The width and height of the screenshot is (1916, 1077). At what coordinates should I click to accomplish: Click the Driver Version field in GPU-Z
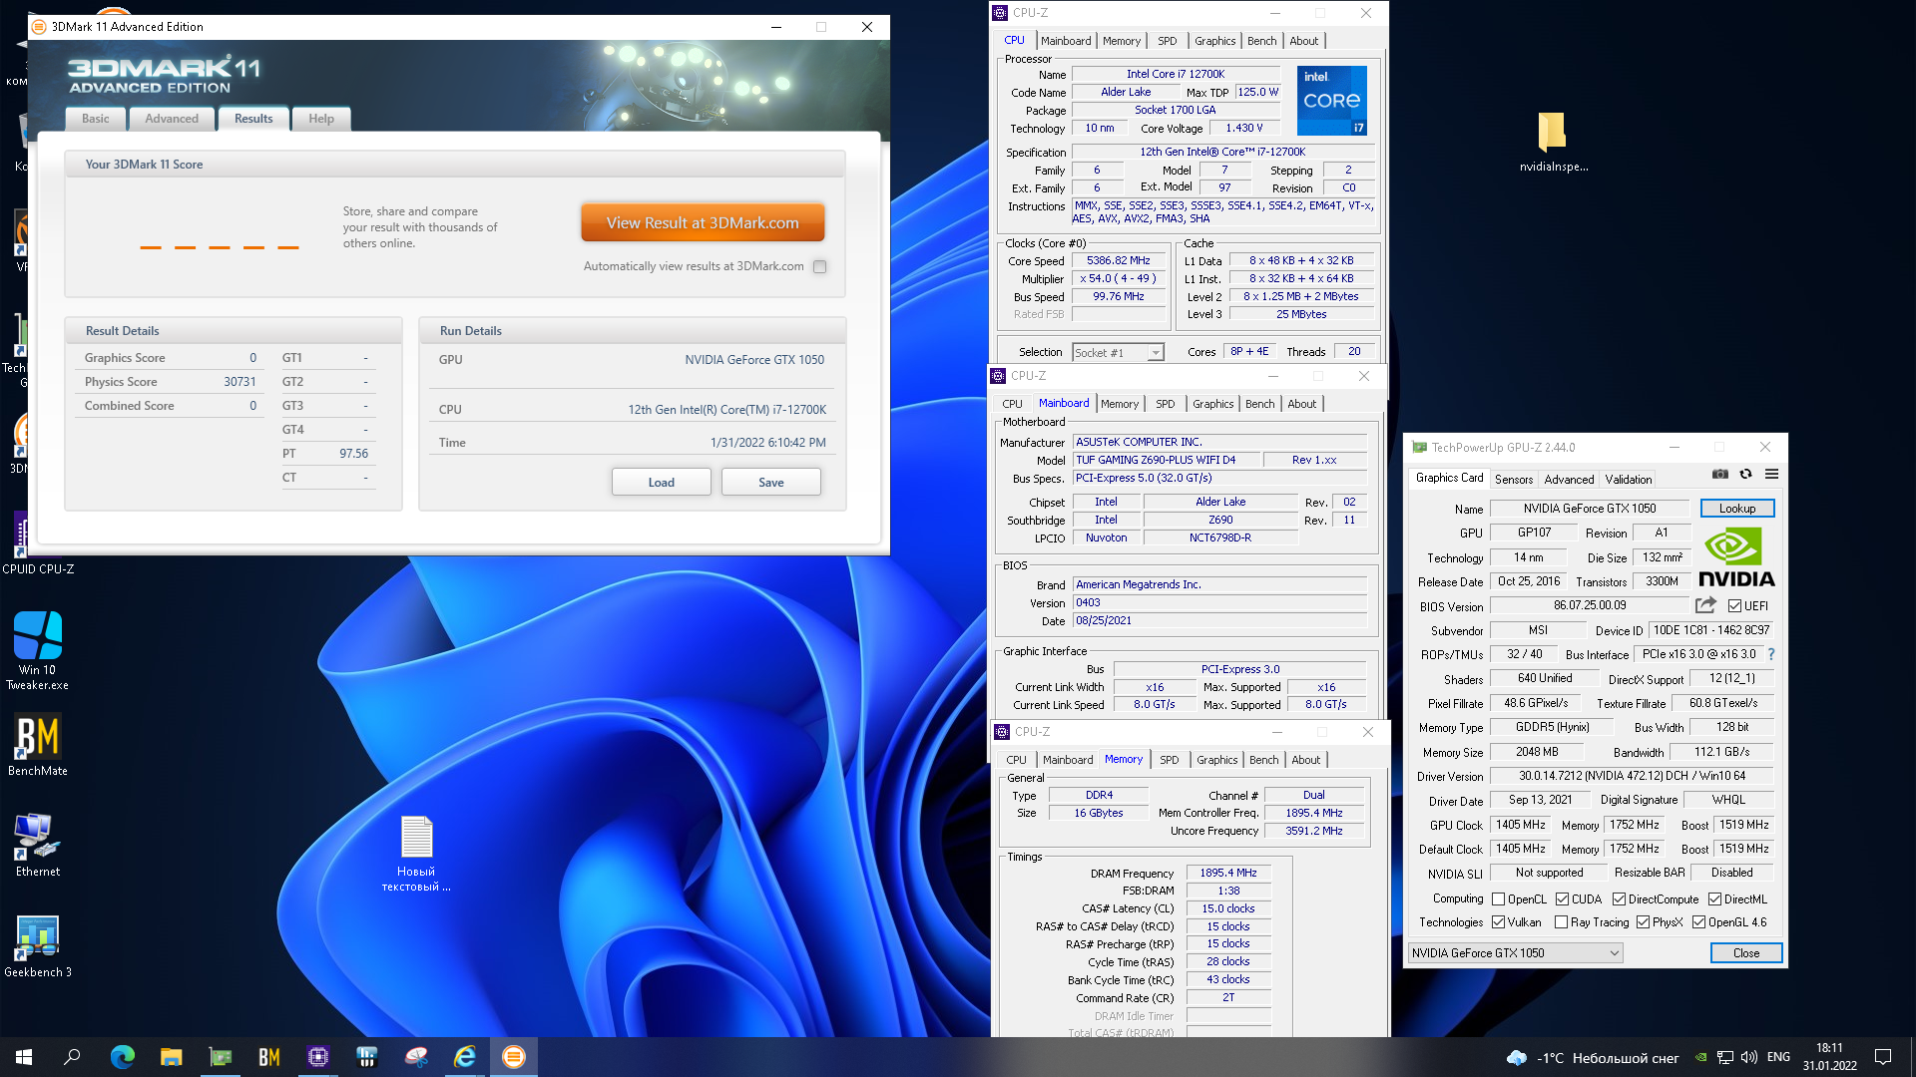(x=1632, y=776)
